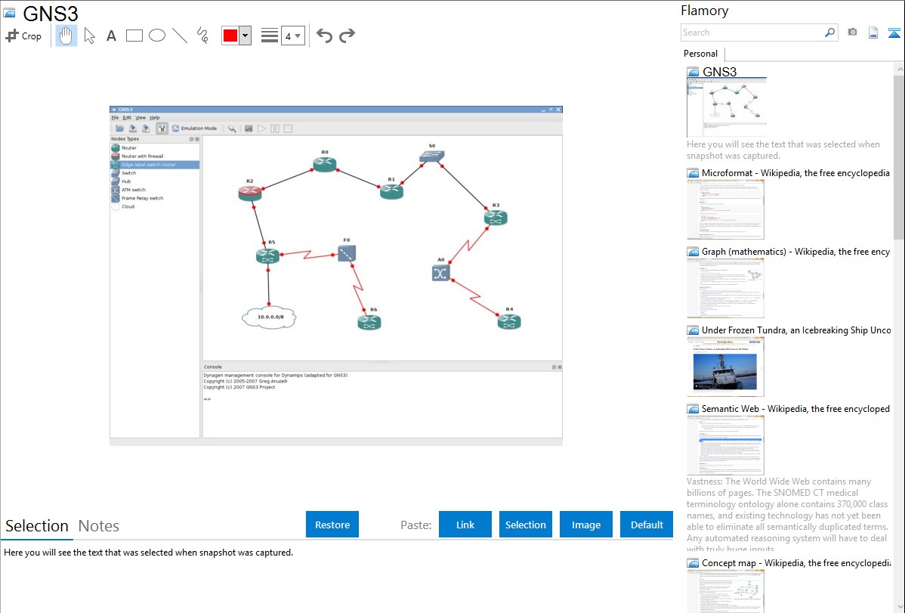Click Frame Relay switch F0 in topology

[x=347, y=253]
